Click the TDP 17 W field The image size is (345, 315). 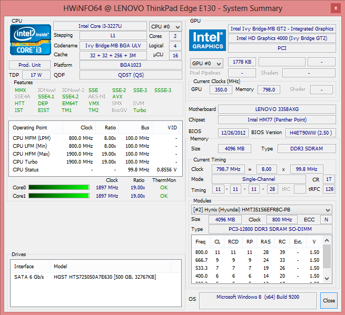36,75
